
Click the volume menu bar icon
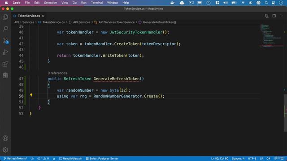[x=226, y=3]
